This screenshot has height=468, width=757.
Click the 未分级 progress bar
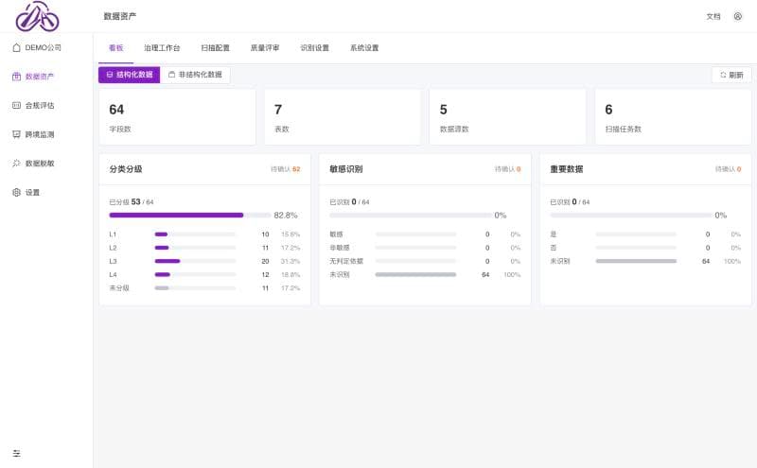pyautogui.click(x=195, y=288)
